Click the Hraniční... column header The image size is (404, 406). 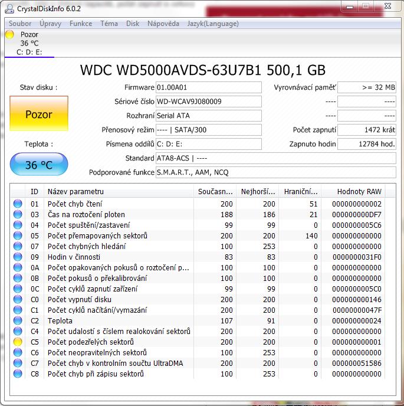pyautogui.click(x=300, y=192)
